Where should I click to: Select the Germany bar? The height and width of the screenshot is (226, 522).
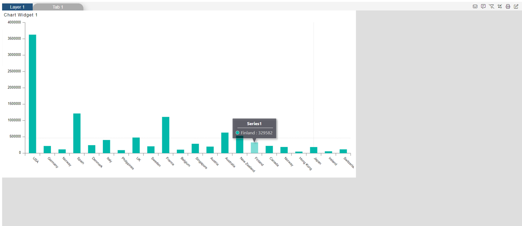click(x=47, y=149)
